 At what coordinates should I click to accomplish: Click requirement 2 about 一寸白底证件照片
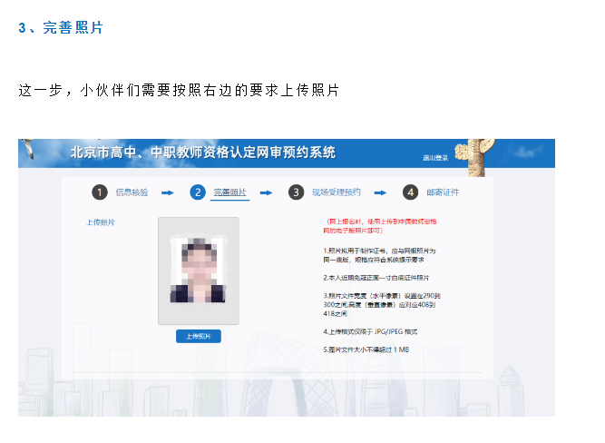[376, 278]
